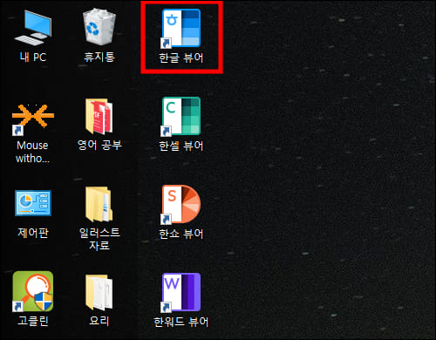Select the 요리 folder icon
This screenshot has height=340, width=436.
coord(99,292)
